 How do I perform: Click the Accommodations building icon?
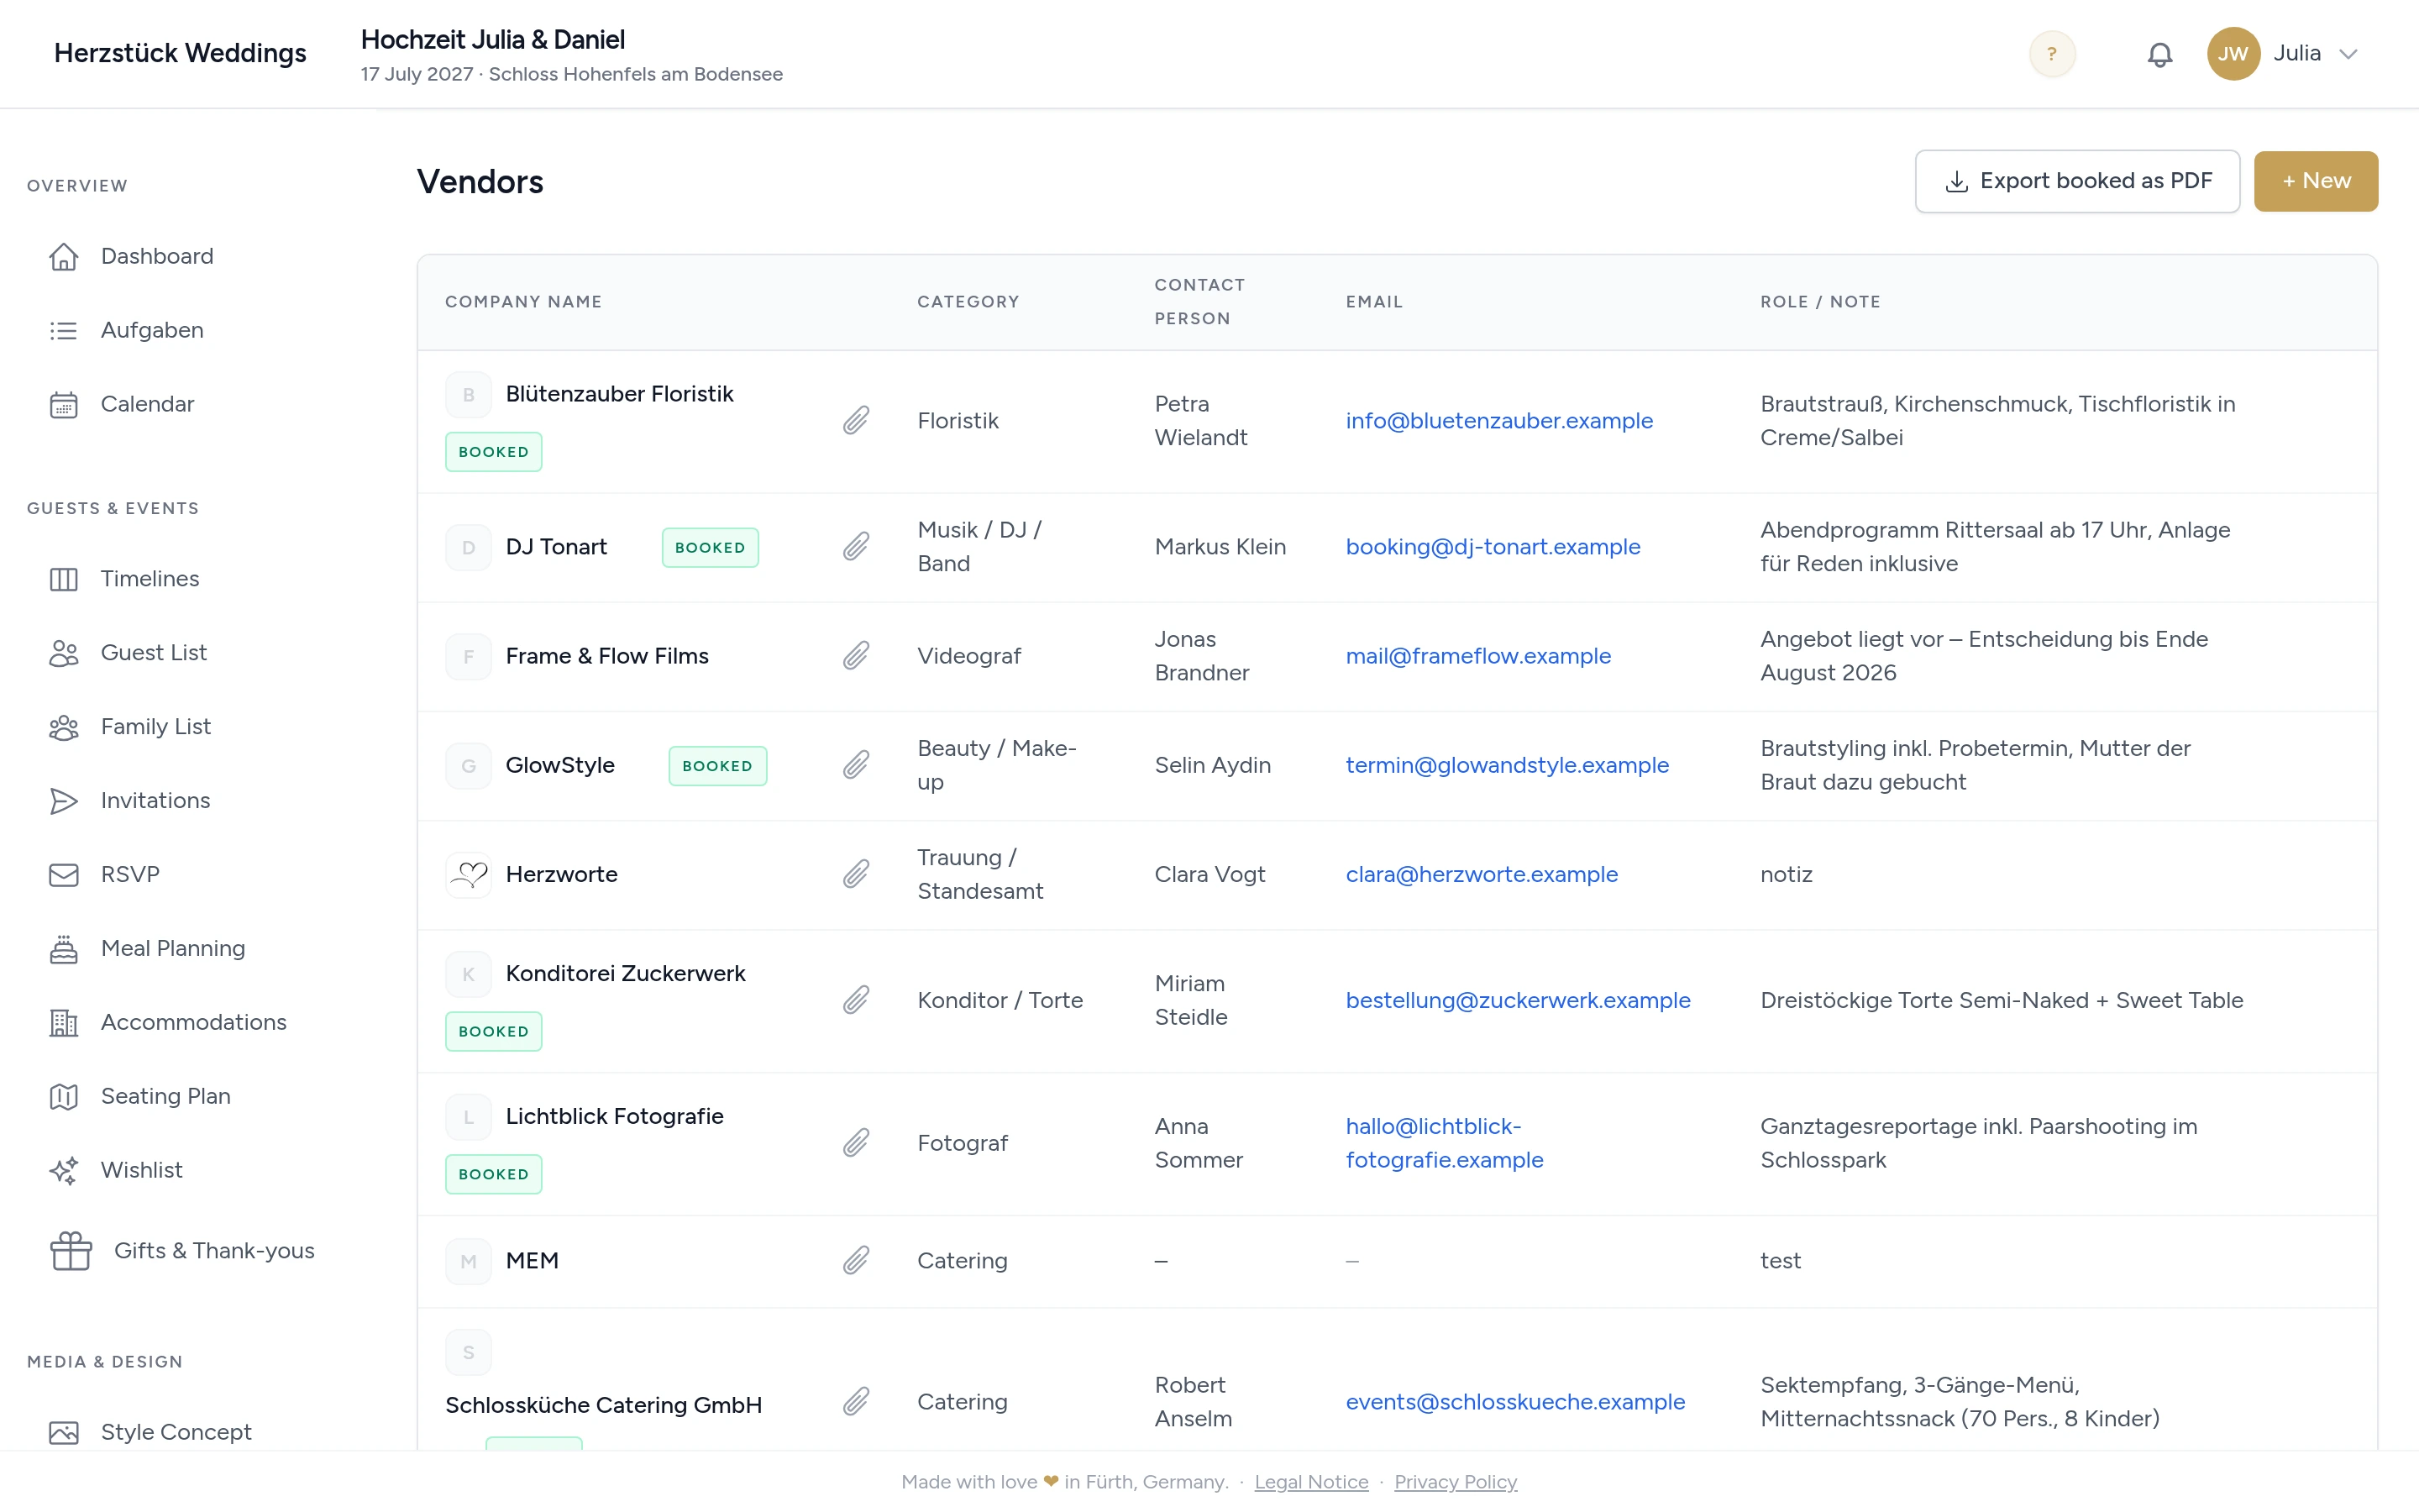click(64, 1023)
